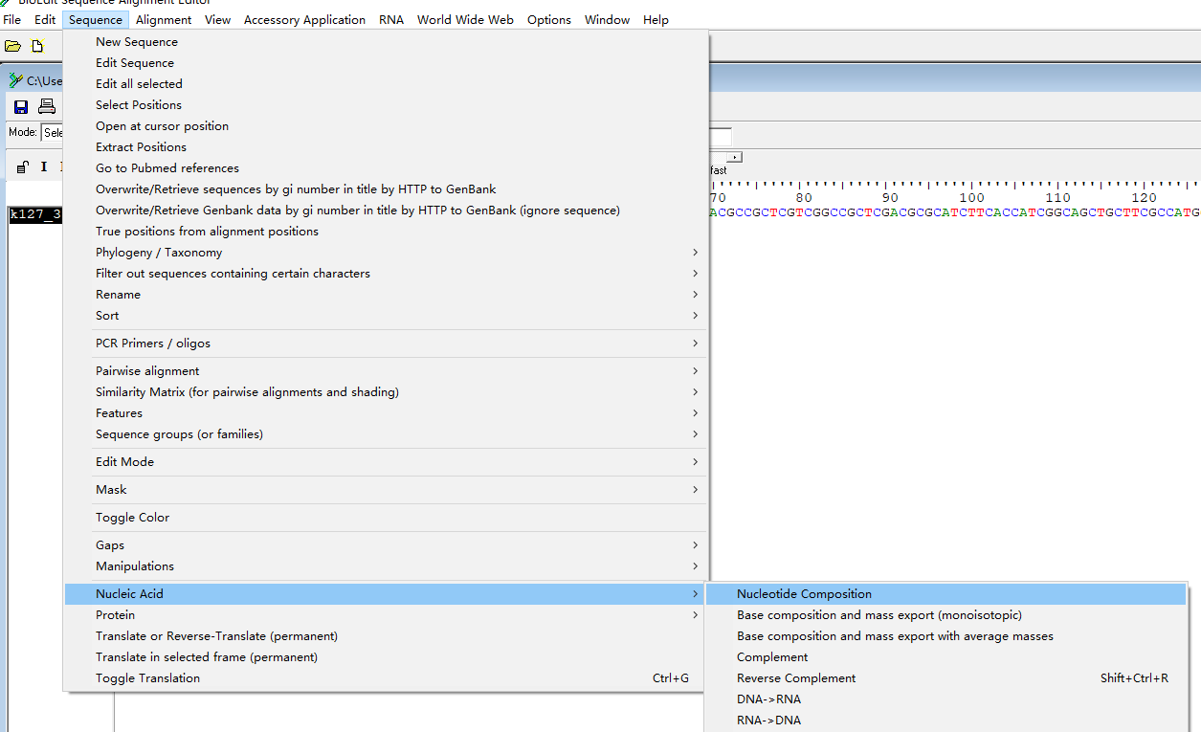Open the View menu
The height and width of the screenshot is (732, 1201).
(x=217, y=19)
